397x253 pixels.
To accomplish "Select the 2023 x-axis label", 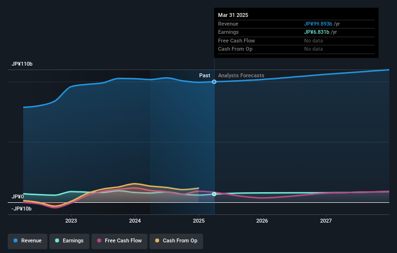I will [71, 221].
